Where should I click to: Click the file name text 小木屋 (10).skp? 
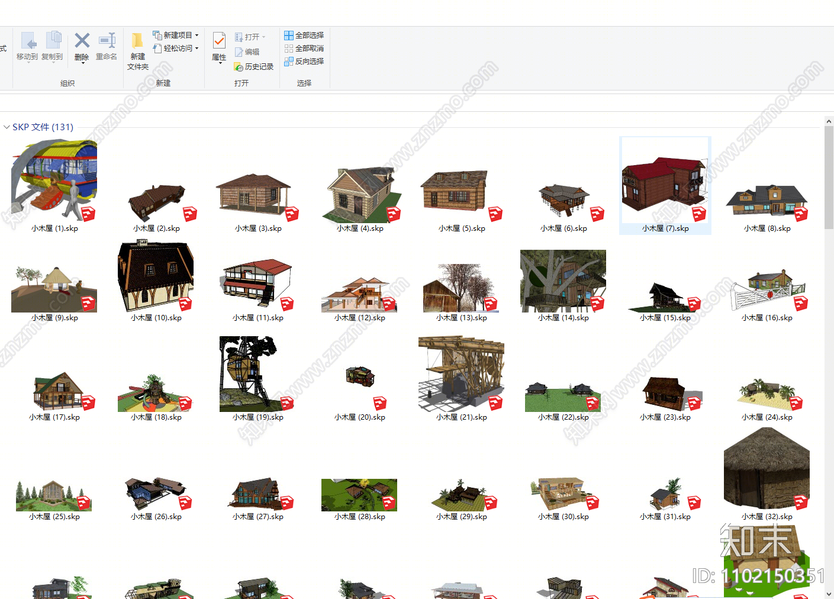(156, 318)
